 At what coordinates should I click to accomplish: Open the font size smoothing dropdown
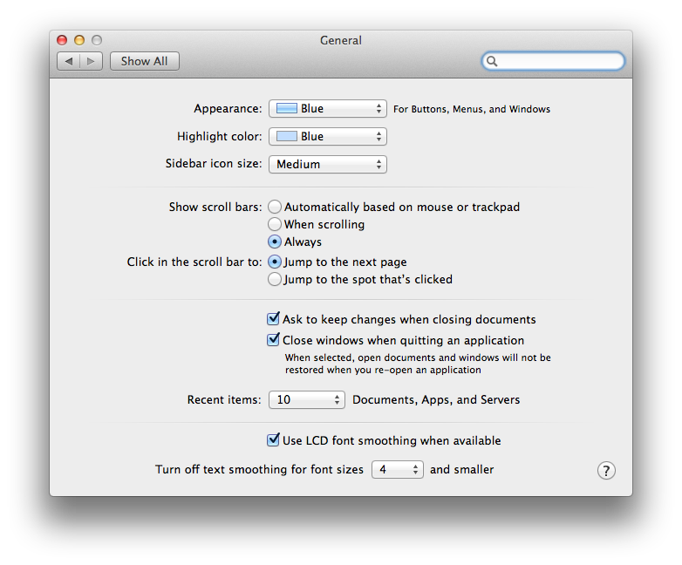coord(397,470)
